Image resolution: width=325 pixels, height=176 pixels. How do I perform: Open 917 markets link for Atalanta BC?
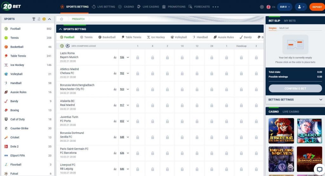(122, 105)
